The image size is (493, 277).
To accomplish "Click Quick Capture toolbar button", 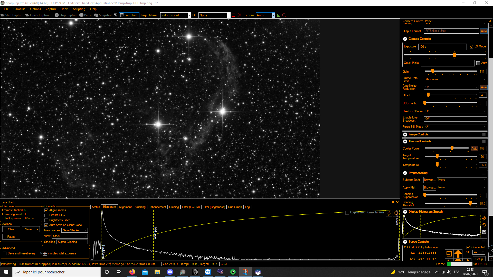I will (x=37, y=15).
